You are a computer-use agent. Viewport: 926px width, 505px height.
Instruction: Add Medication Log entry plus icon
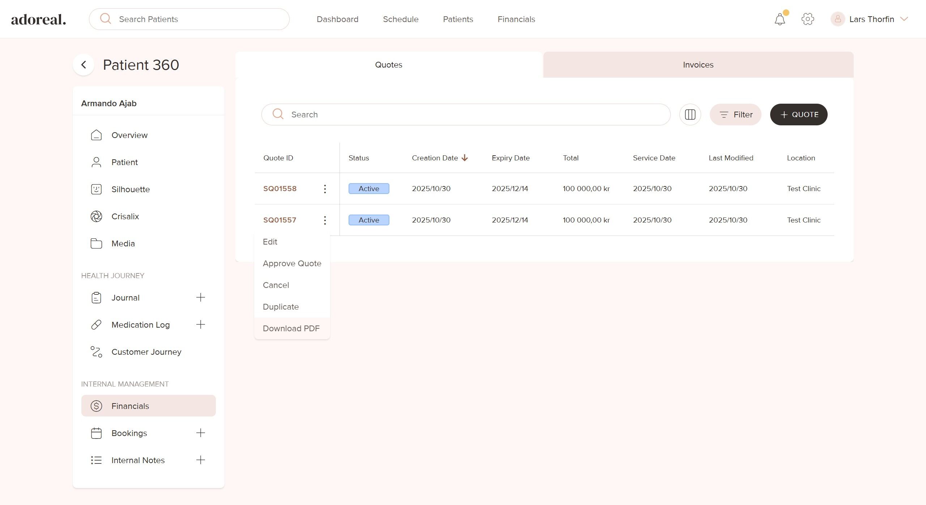pos(200,325)
